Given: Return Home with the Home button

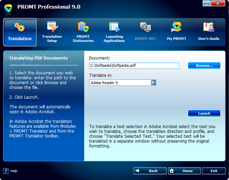Looking at the screenshot, I should coord(184,171).
